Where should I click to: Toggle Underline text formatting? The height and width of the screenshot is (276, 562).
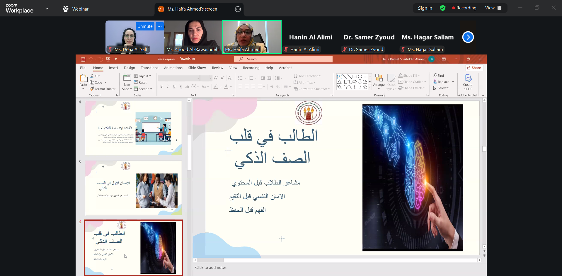[174, 86]
